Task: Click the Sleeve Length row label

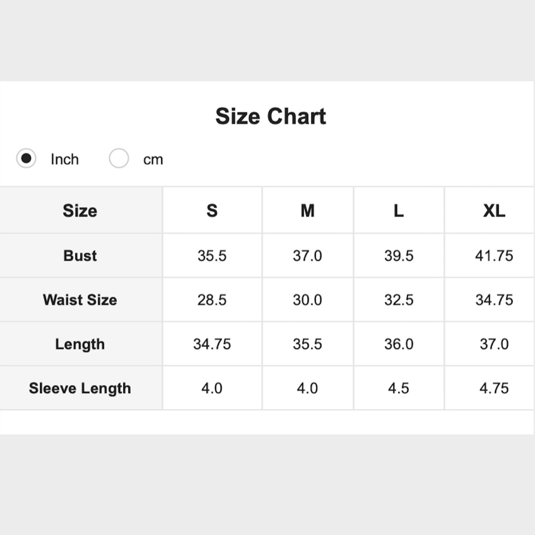Action: (x=80, y=388)
